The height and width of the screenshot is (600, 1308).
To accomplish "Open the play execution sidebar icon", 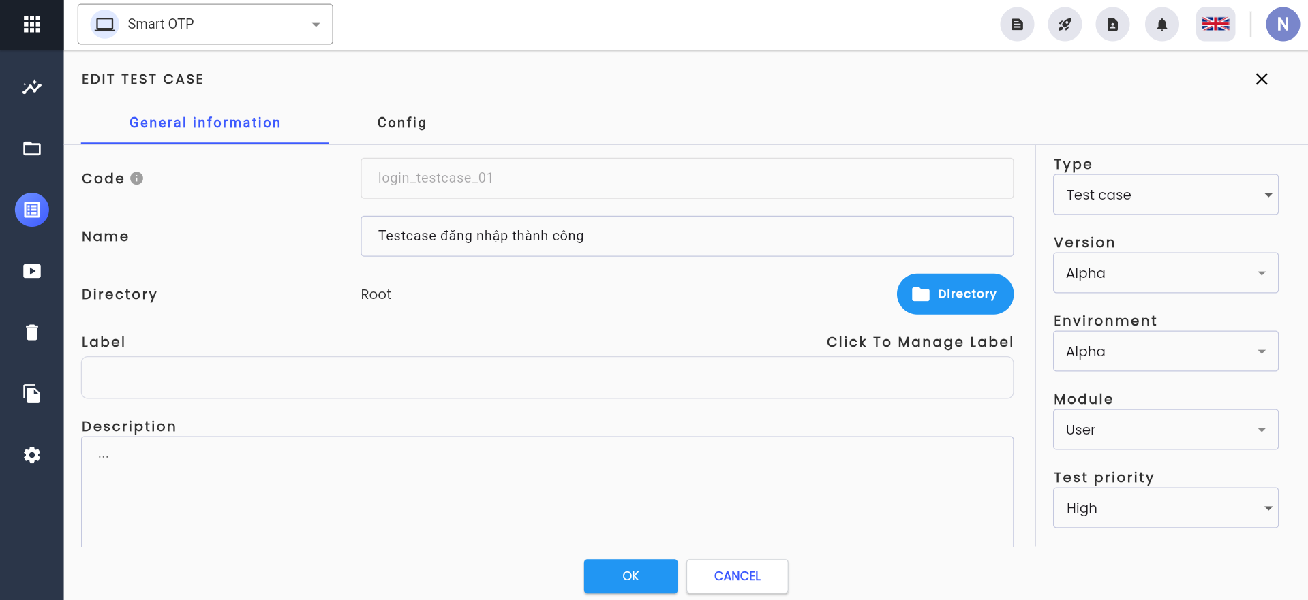I will [x=31, y=271].
